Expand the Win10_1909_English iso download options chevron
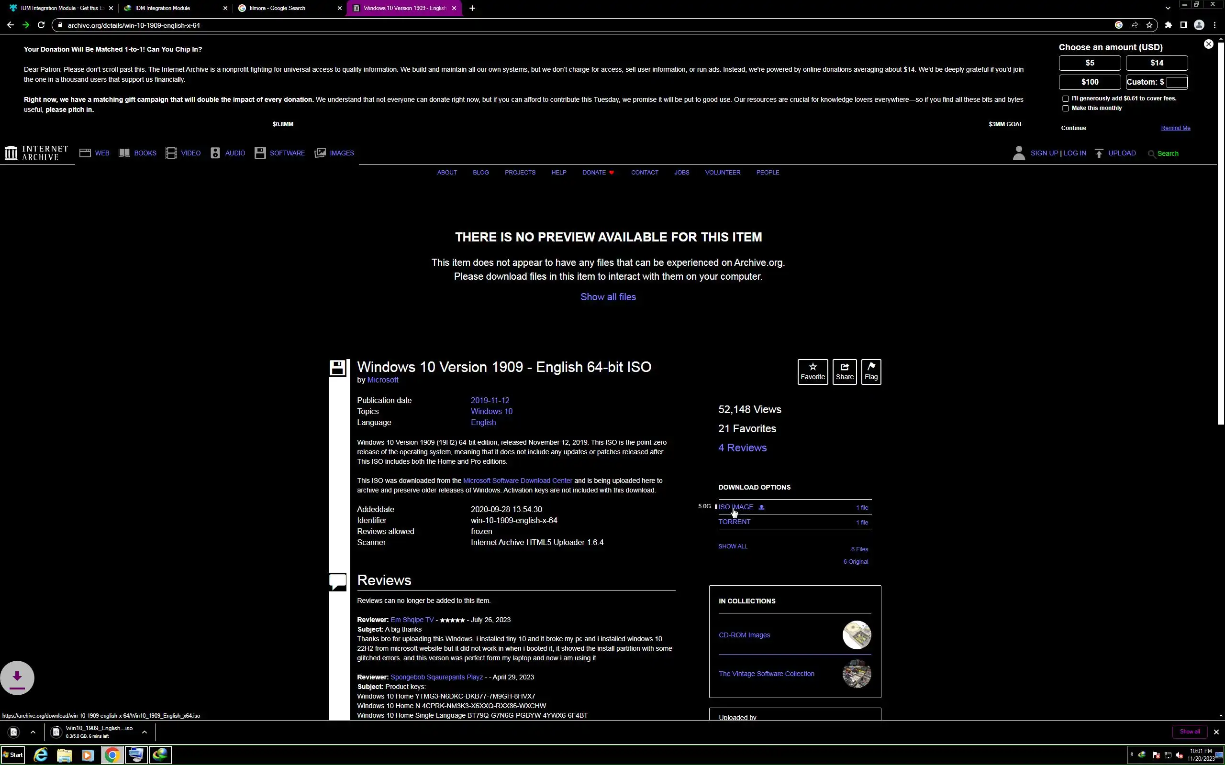 [144, 732]
